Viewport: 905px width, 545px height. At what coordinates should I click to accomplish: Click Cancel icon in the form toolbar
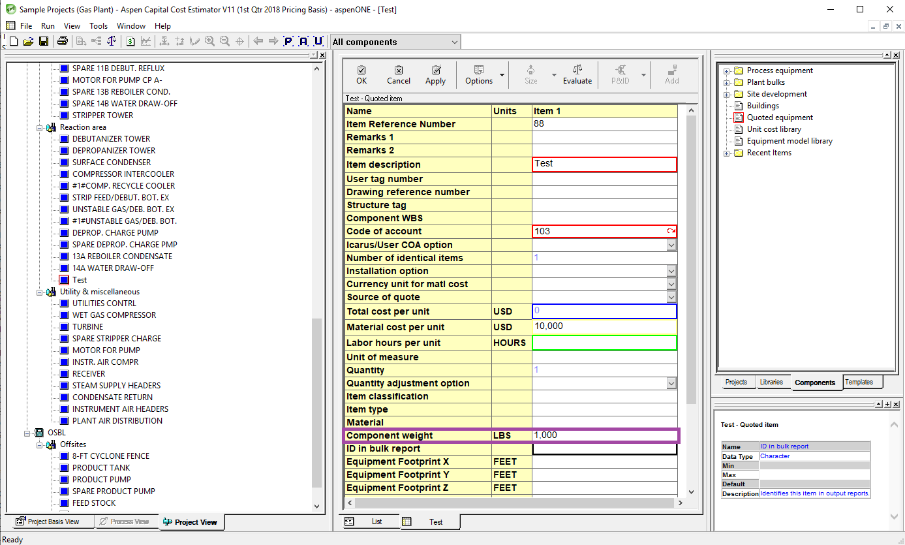398,74
